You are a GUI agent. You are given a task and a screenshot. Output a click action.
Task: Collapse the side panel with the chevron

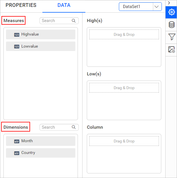click(x=169, y=3)
